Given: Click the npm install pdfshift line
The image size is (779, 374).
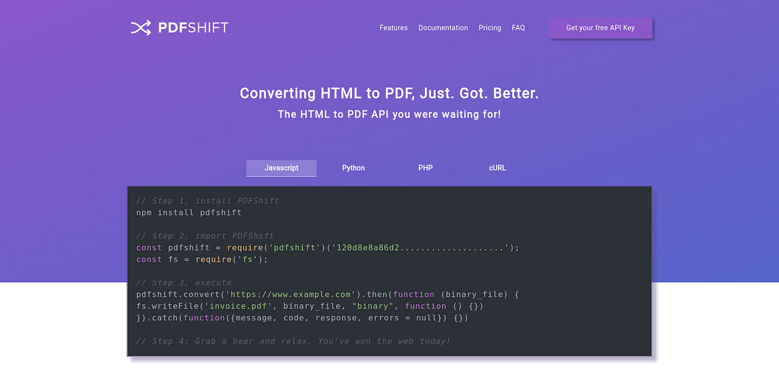Looking at the screenshot, I should (x=189, y=213).
